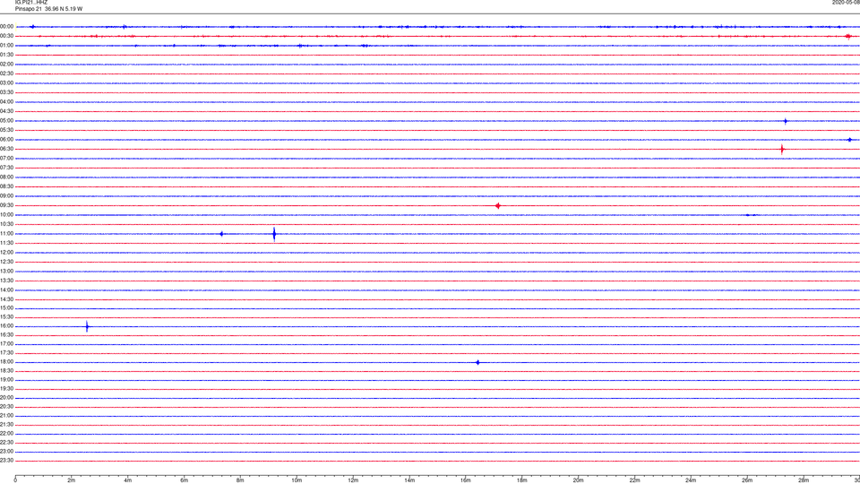
Task: Click the 6m tick label on the time axis
Action: 185,480
